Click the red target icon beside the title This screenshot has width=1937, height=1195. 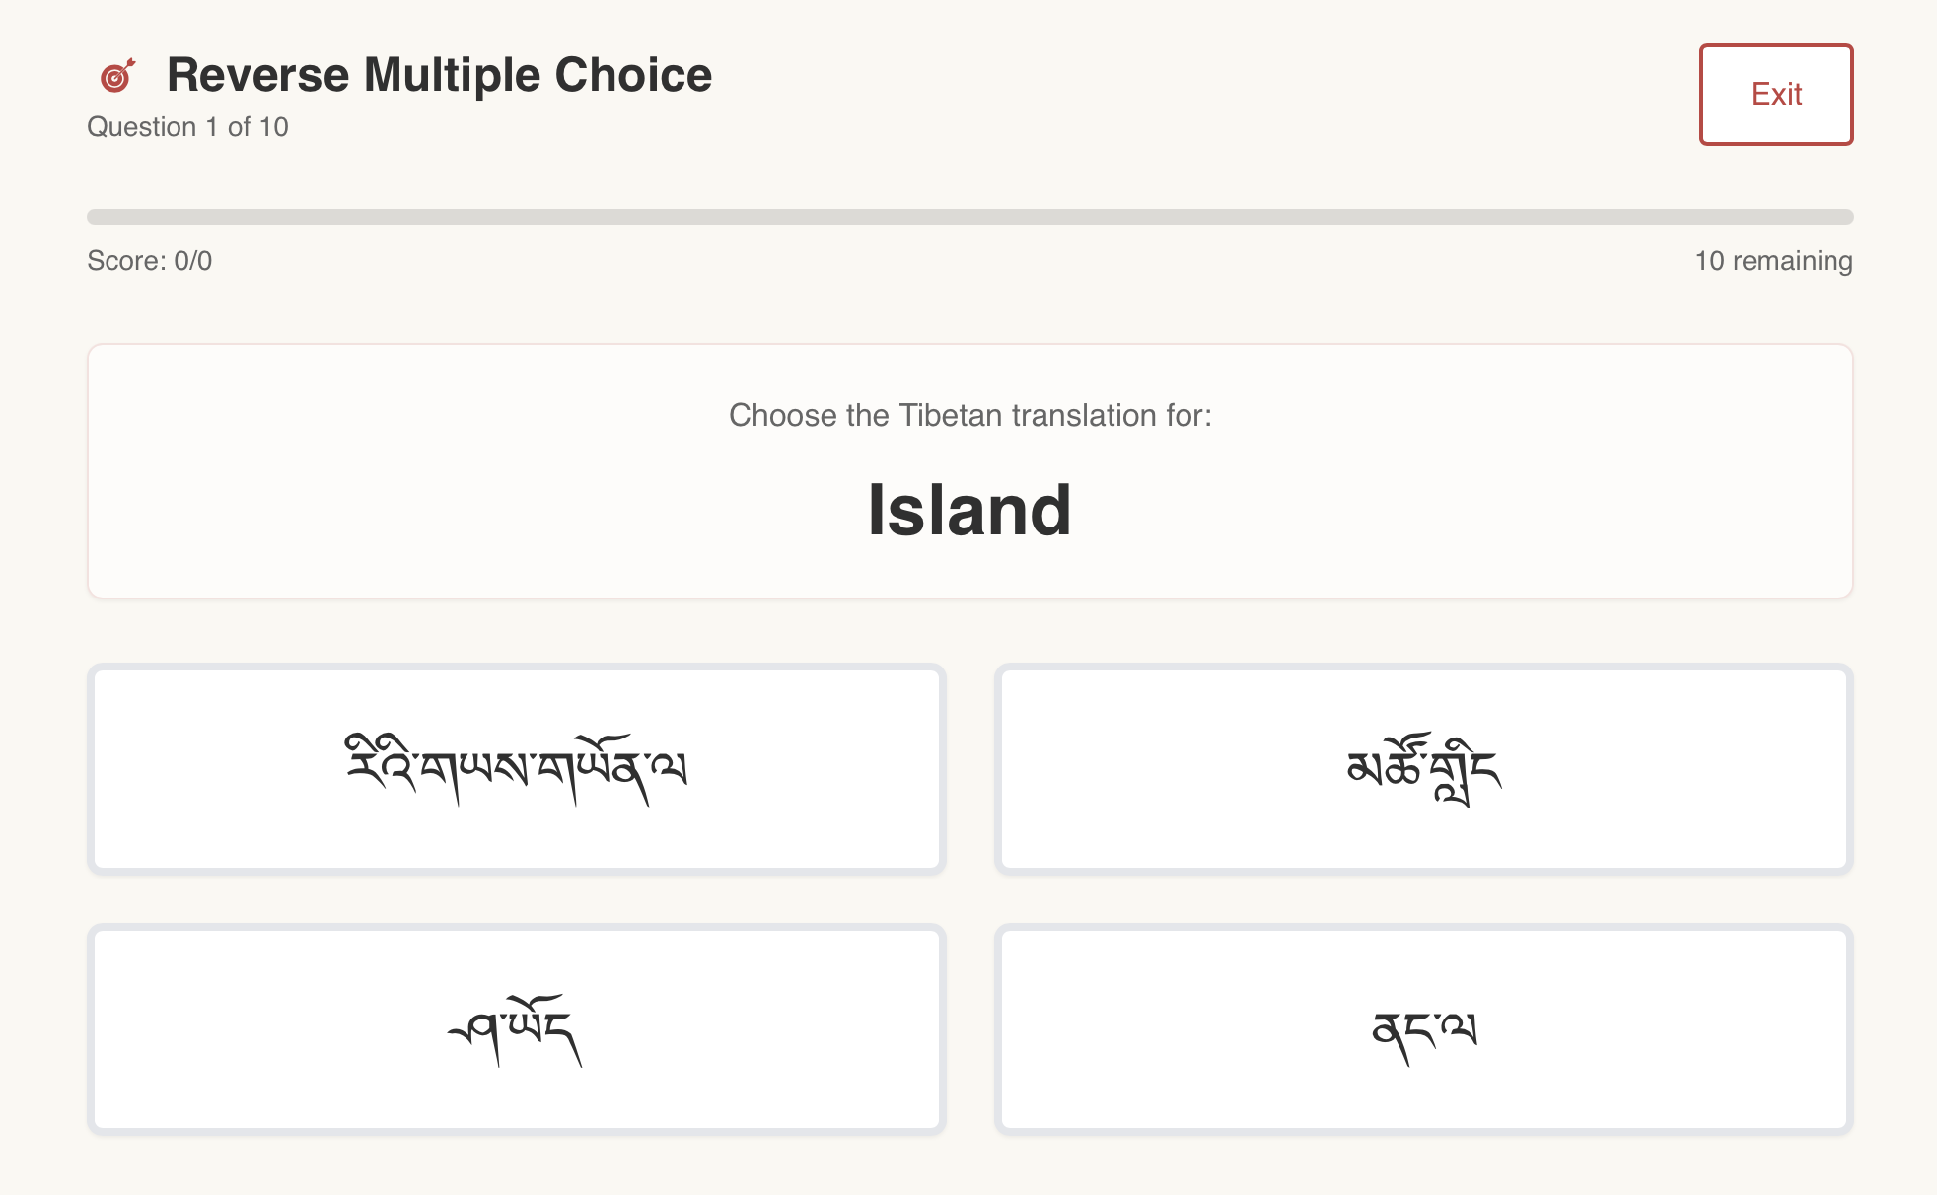(117, 76)
